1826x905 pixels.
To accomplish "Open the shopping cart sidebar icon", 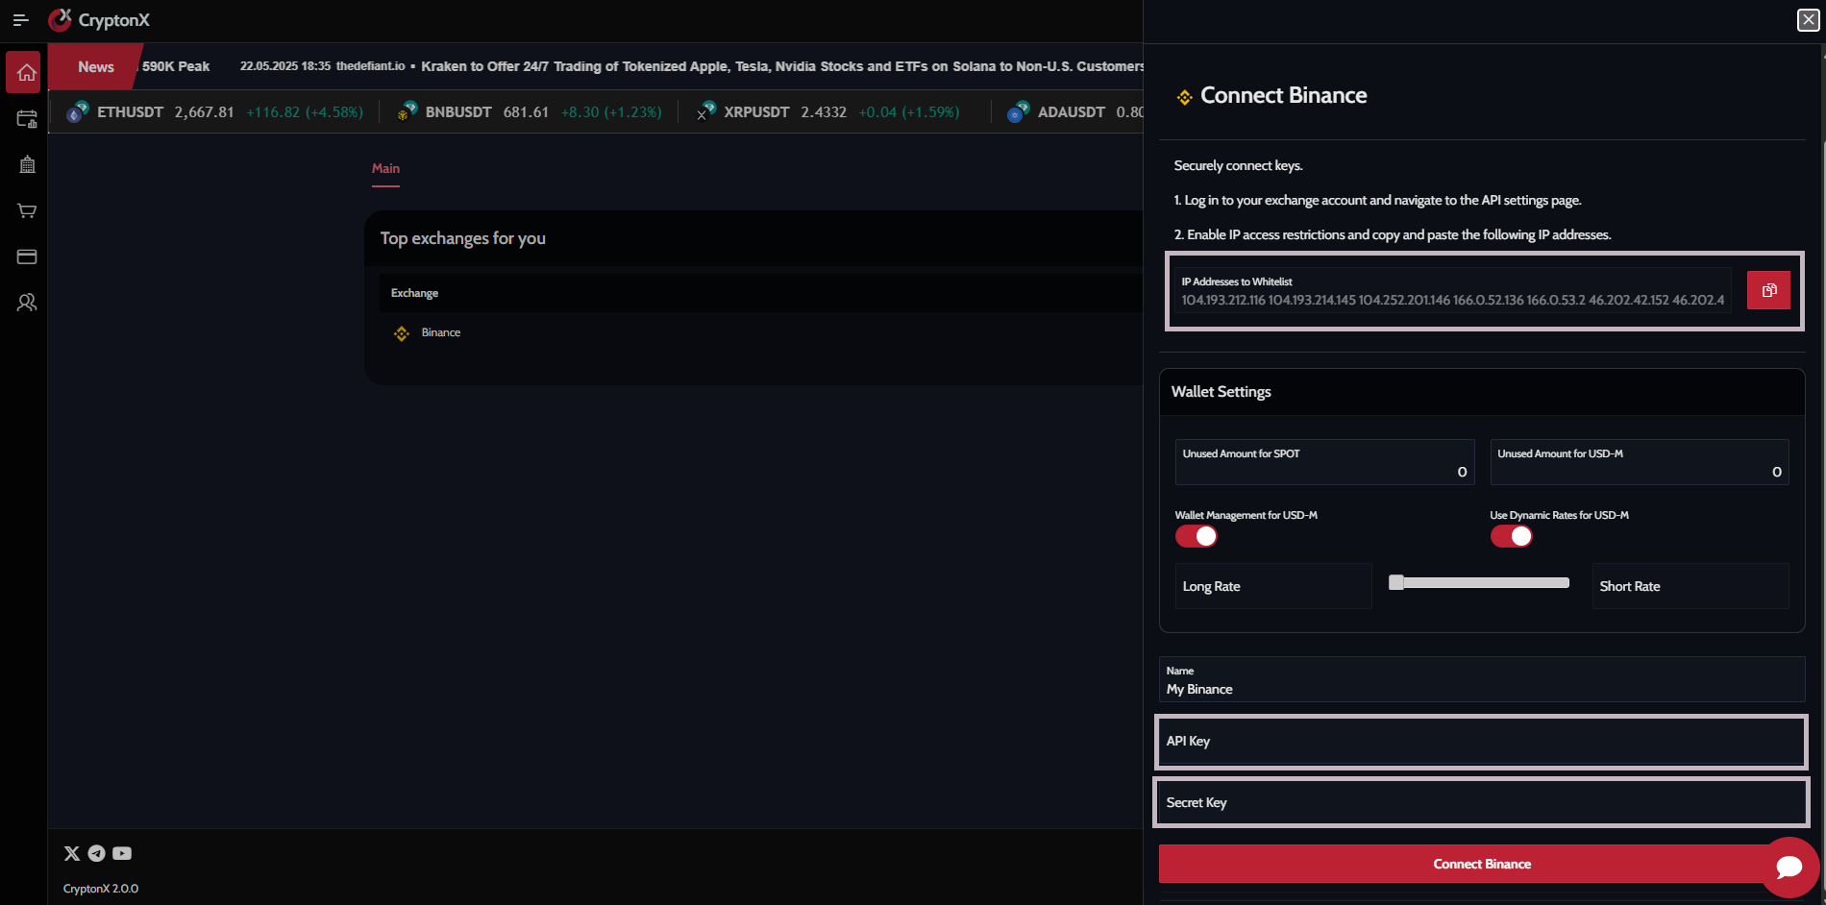I will click(27, 210).
